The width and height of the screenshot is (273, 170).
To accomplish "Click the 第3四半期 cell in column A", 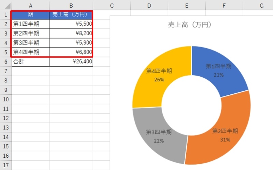I will [x=31, y=43].
